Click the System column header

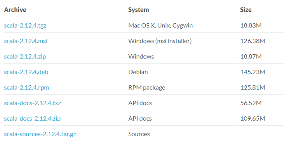[139, 10]
